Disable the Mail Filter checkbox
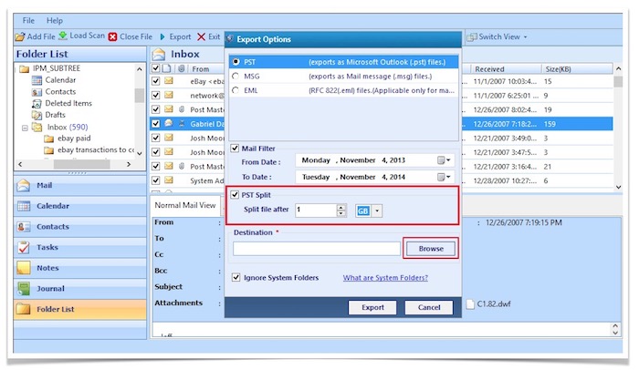This screenshot has width=639, height=370. pos(235,146)
